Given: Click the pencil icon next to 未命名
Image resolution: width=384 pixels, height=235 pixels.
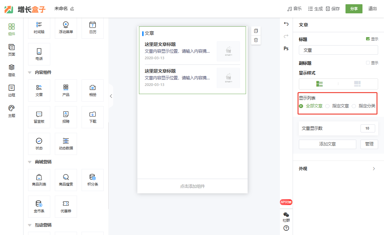Looking at the screenshot, I should (x=72, y=9).
